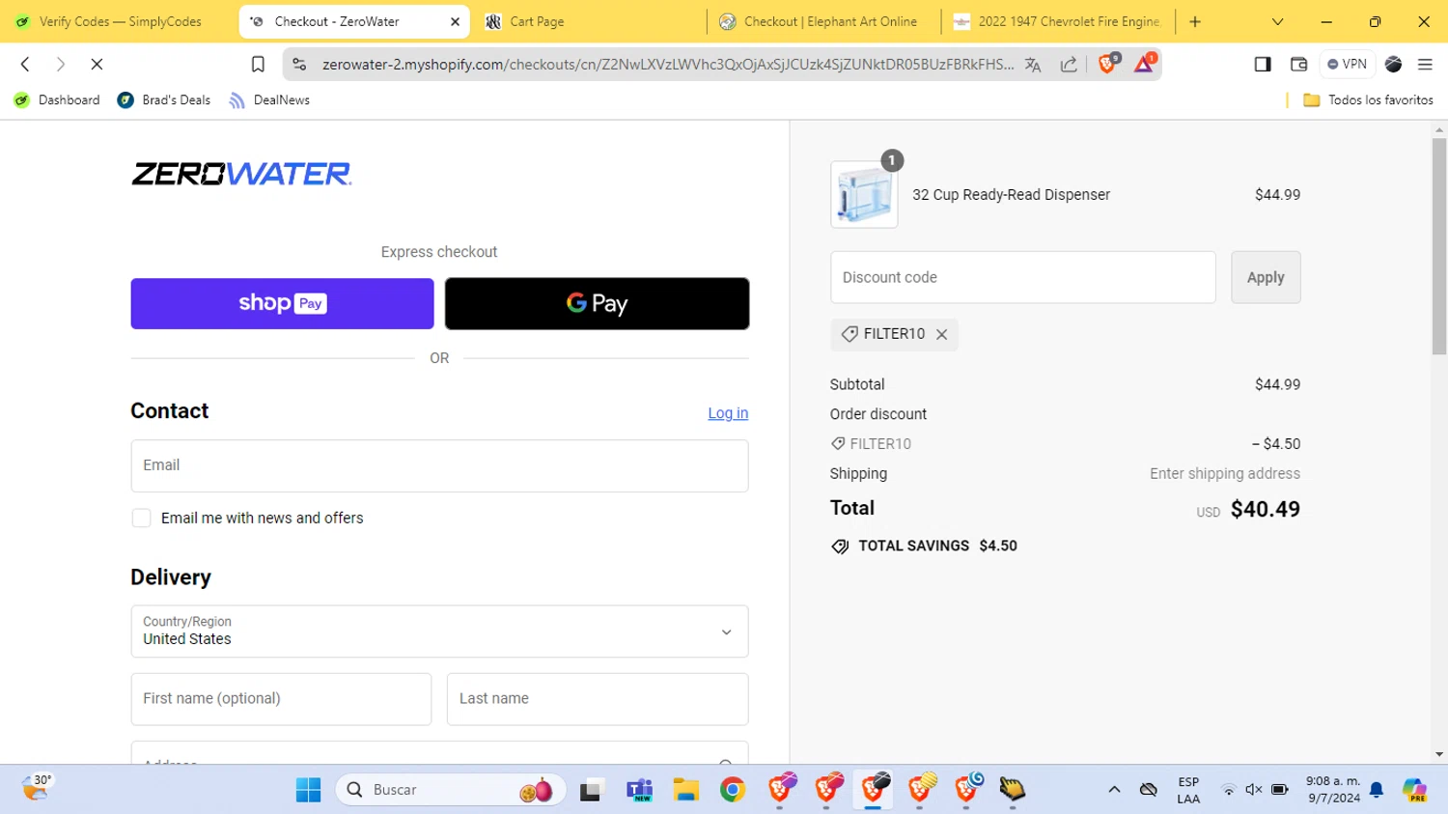Switch to Checkout | Elephant Art Online tab

(x=825, y=21)
